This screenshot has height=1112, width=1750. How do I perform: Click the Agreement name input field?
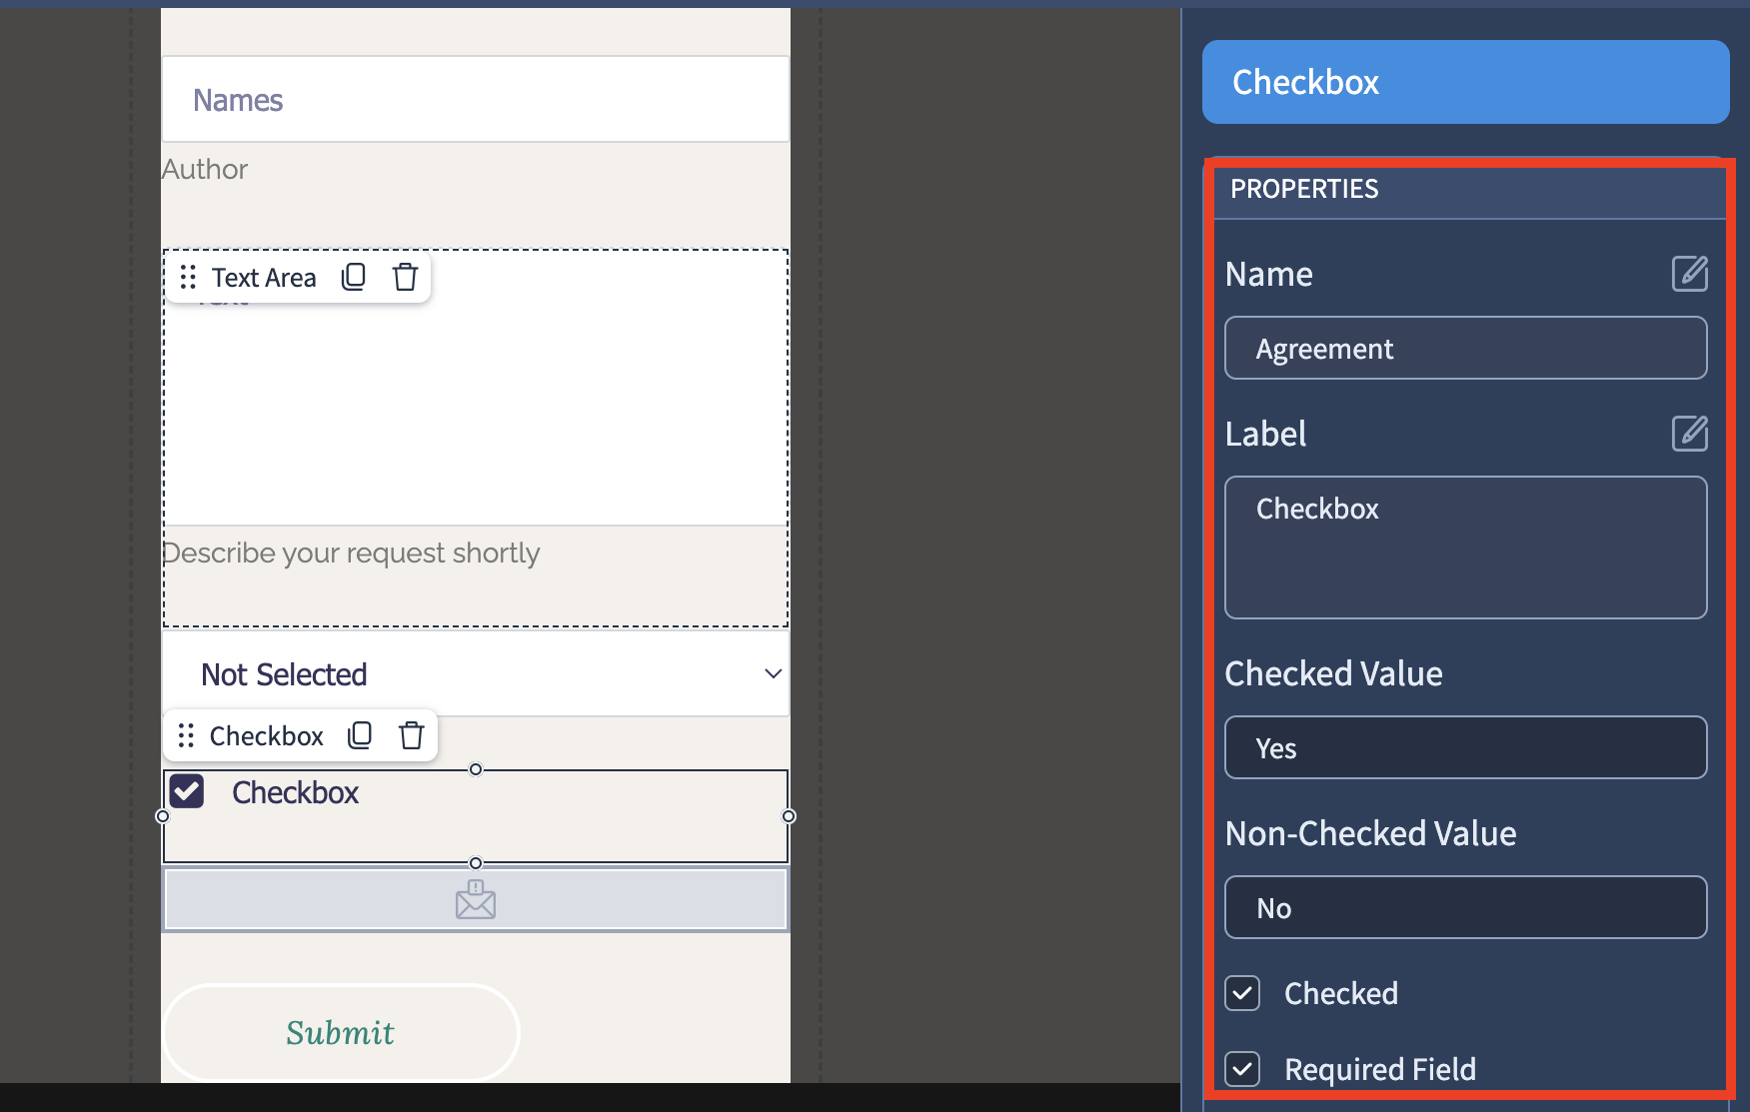coord(1465,348)
